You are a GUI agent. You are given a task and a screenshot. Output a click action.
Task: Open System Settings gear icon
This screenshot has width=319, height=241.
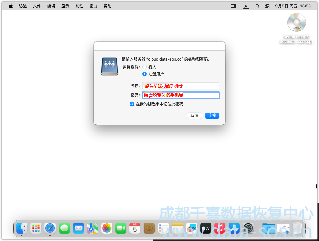tap(248, 228)
